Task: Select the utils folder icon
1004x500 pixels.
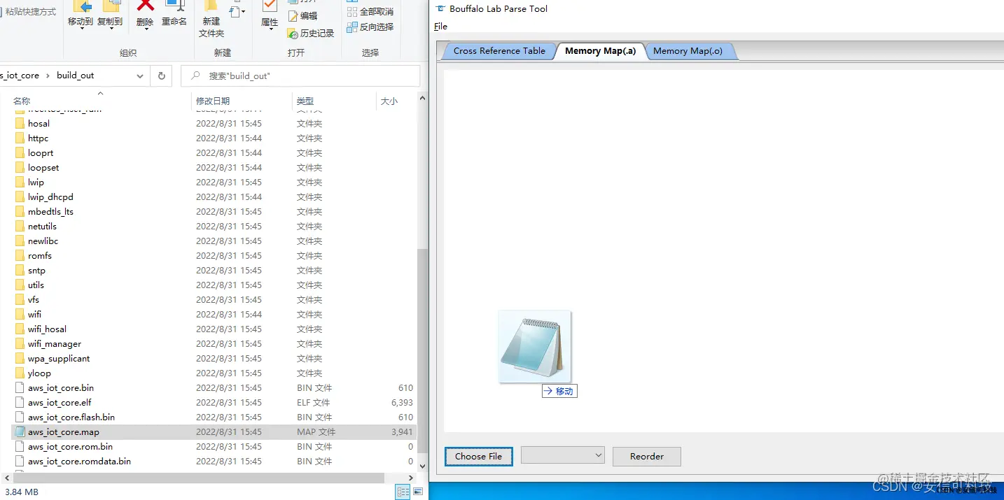Action: pyautogui.click(x=20, y=285)
